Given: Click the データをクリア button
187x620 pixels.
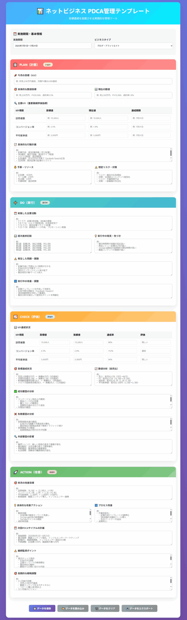Looking at the screenshot, I should coord(105,608).
